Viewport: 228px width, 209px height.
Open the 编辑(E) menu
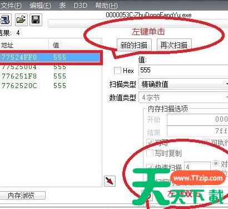click(40, 6)
